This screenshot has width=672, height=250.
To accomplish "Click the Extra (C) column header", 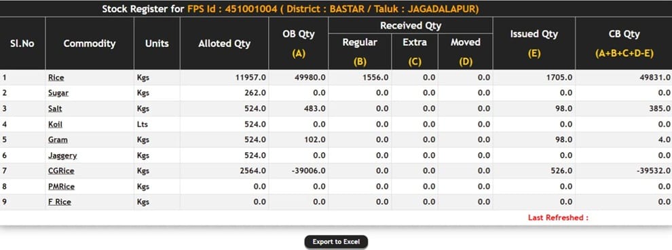I will [415, 52].
